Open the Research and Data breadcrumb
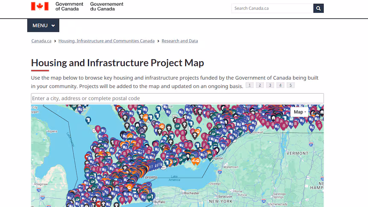This screenshot has width=368, height=207. point(180,41)
